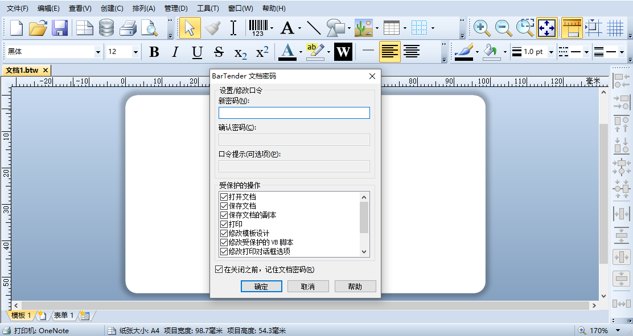Toggle underline formatting

(197, 52)
